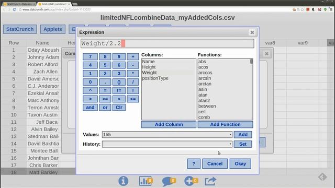Open the results chart icon in the bottom bar
The image size is (335, 188).
pyautogui.click(x=146, y=181)
